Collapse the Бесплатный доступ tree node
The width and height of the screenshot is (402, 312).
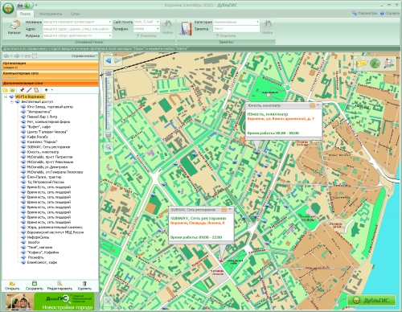(x=11, y=102)
